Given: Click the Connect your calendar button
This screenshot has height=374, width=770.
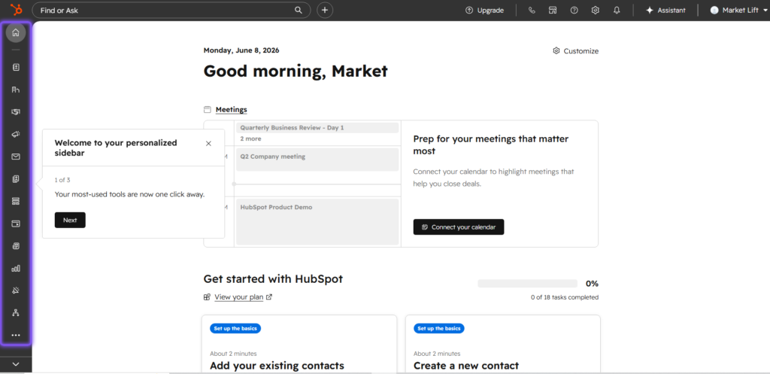Looking at the screenshot, I should (x=459, y=227).
